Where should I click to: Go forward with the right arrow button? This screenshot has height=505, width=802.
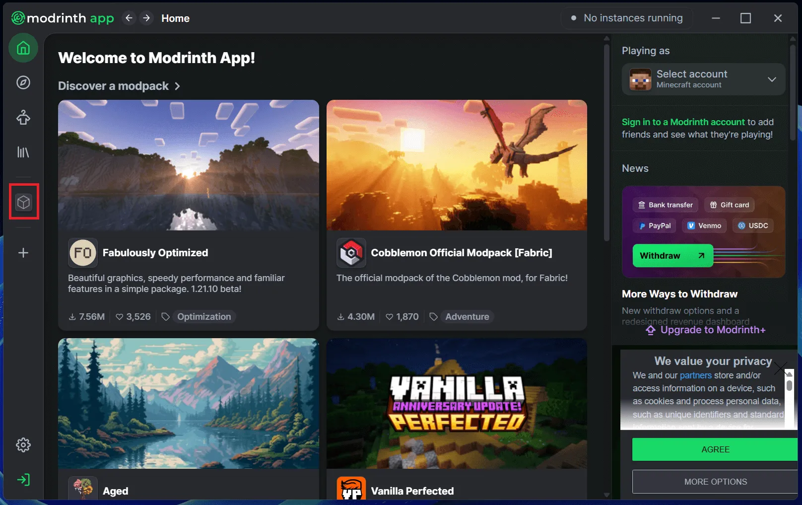146,18
